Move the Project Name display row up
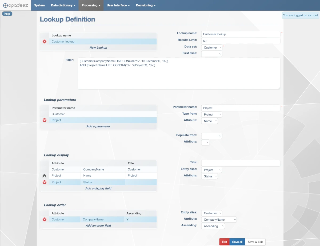Image resolution: width=320 pixels, height=246 pixels. 45,176
